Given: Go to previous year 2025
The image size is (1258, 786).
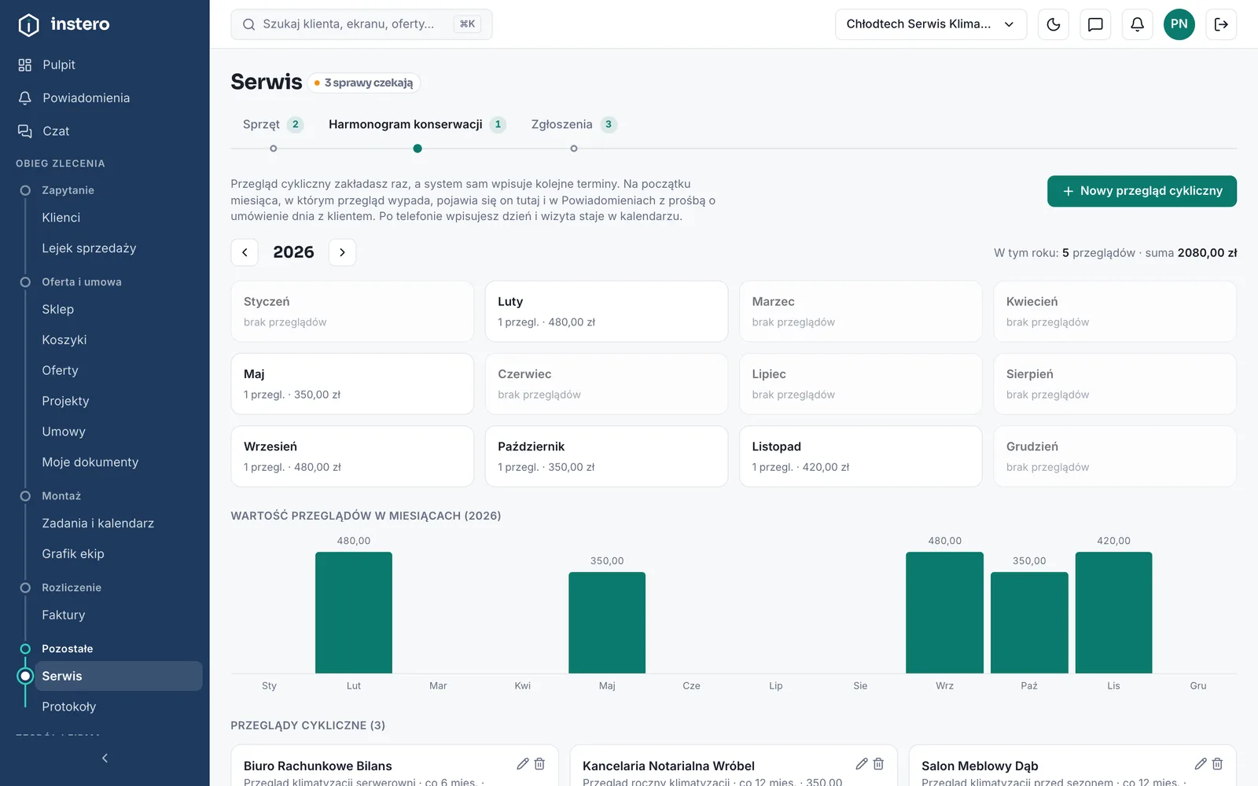Looking at the screenshot, I should [x=245, y=252].
